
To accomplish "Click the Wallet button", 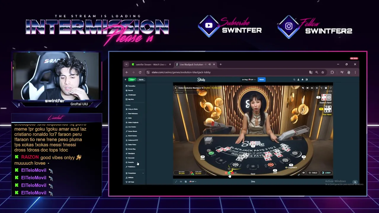I will (x=261, y=80).
